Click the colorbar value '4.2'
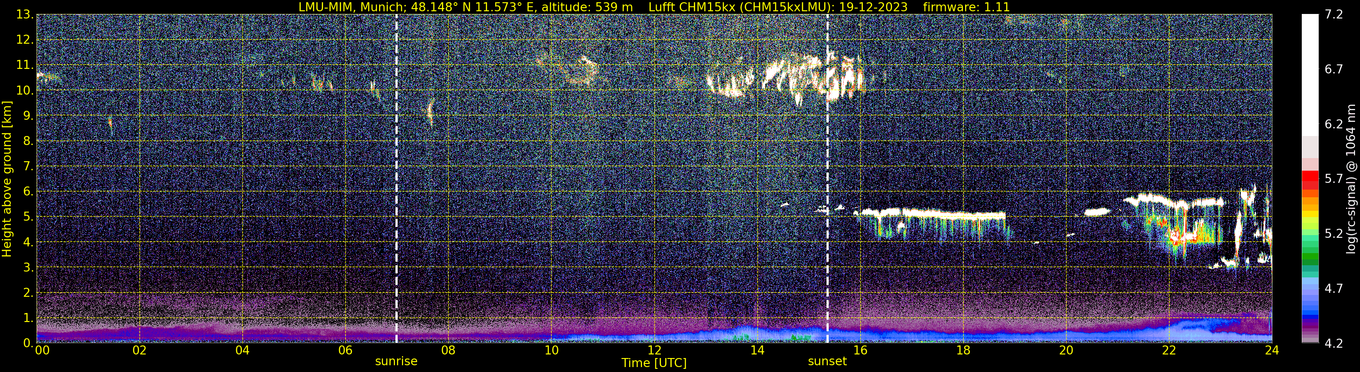Viewport: 1360px width, 372px height. pos(1334,344)
